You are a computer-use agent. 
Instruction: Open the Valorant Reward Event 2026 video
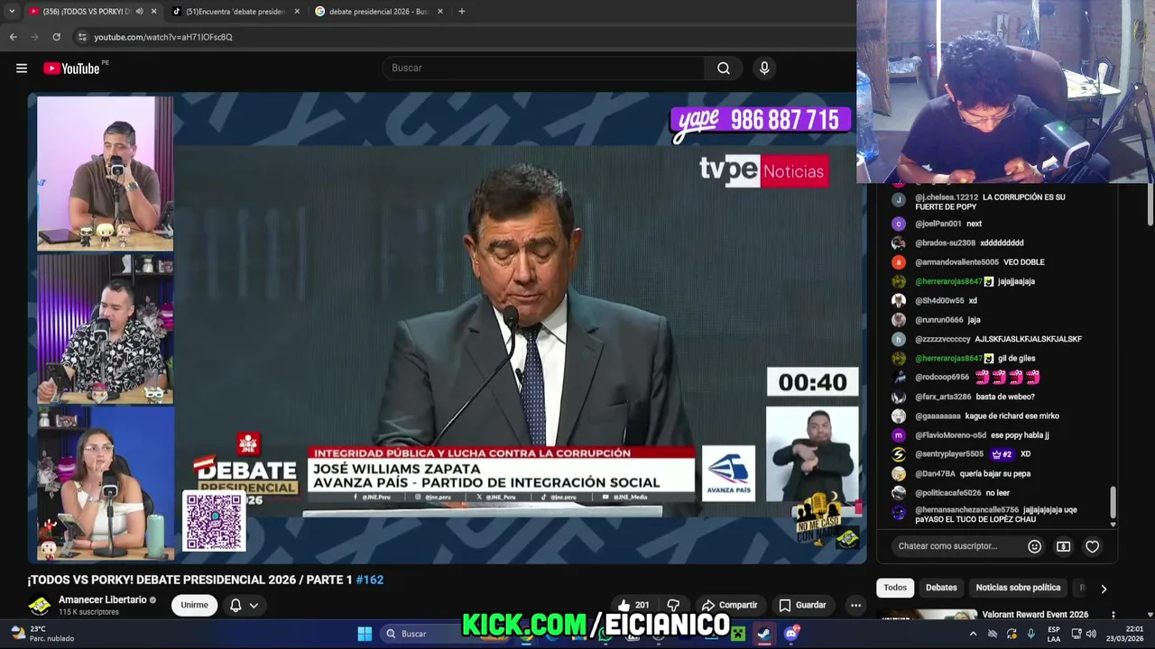1035,615
